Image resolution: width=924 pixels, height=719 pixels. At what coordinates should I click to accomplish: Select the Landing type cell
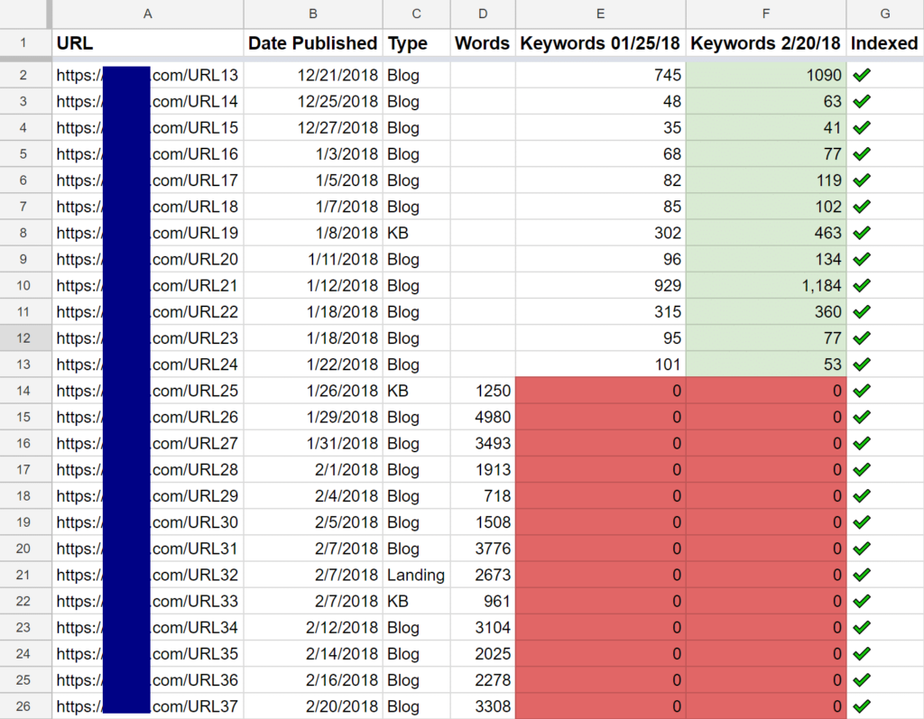[416, 575]
